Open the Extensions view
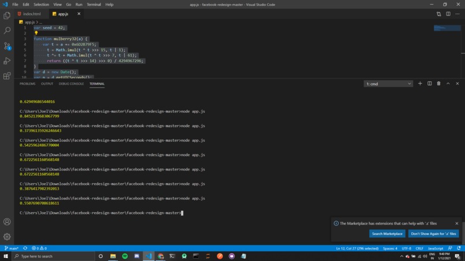Image resolution: width=465 pixels, height=261 pixels. (7, 76)
